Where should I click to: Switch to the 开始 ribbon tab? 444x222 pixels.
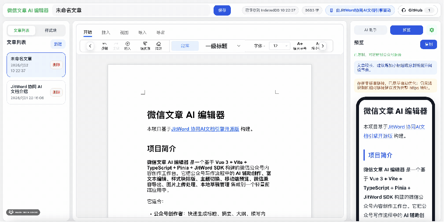[x=88, y=32]
